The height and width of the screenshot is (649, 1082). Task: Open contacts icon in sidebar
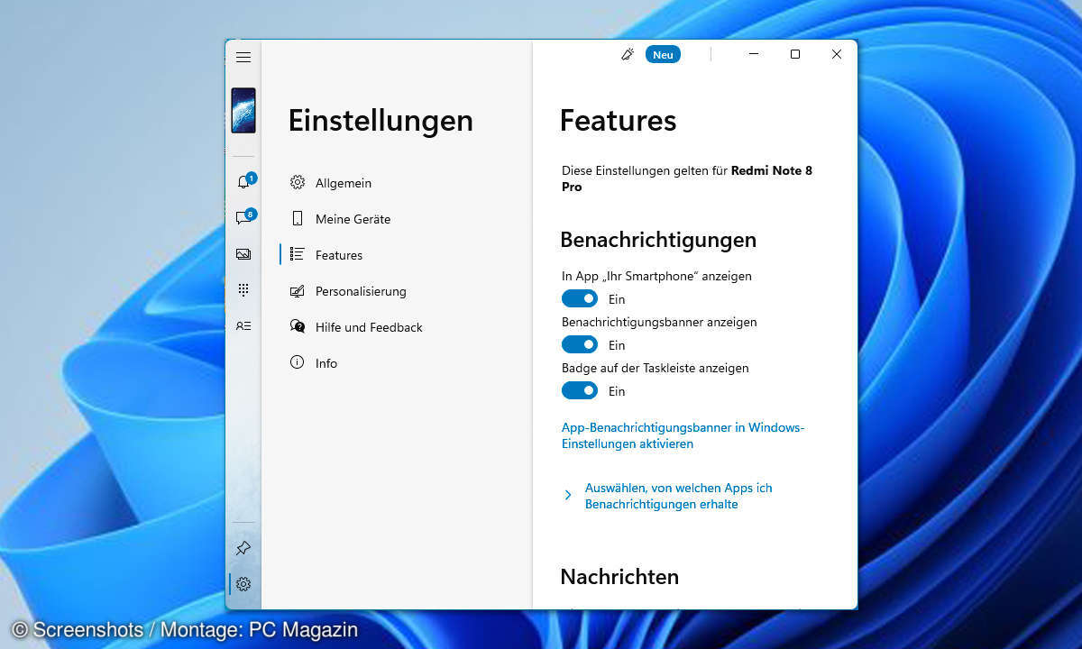pyautogui.click(x=243, y=325)
